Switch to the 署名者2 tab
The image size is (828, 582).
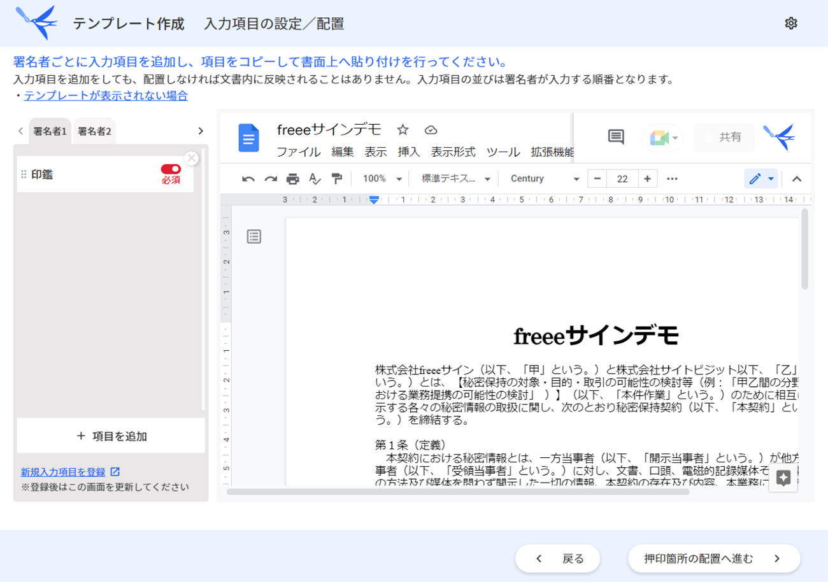94,131
